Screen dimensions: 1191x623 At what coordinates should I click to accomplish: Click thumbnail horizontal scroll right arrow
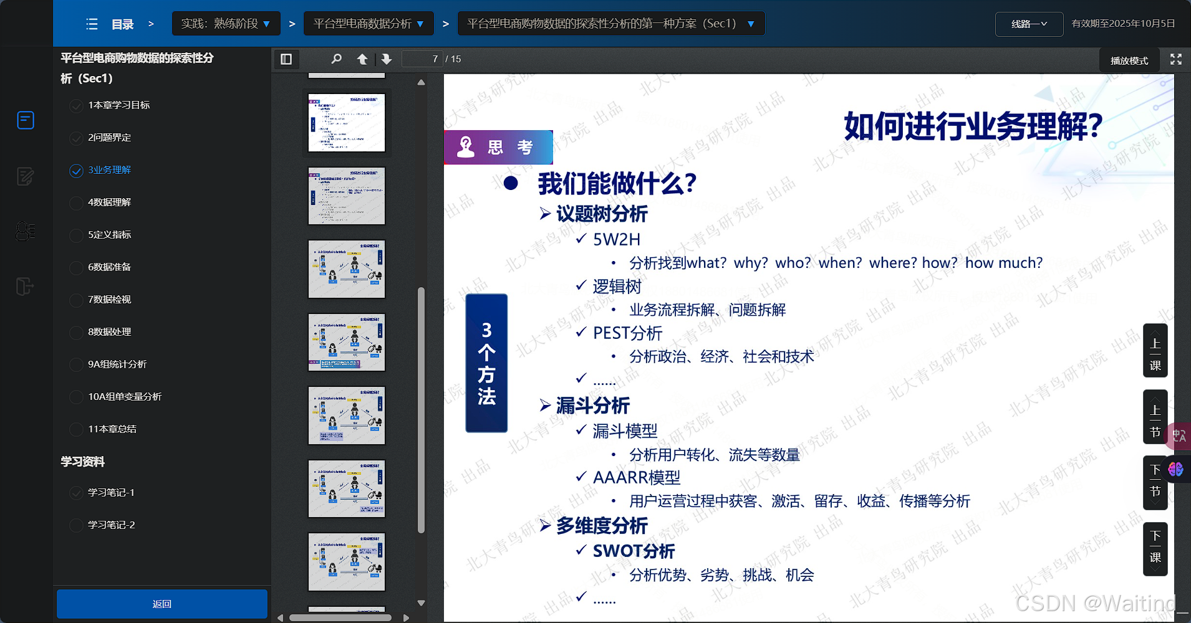[407, 618]
